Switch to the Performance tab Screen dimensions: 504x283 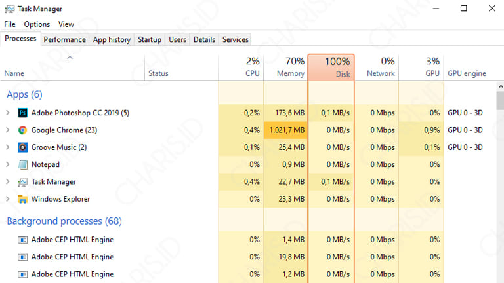pos(64,39)
